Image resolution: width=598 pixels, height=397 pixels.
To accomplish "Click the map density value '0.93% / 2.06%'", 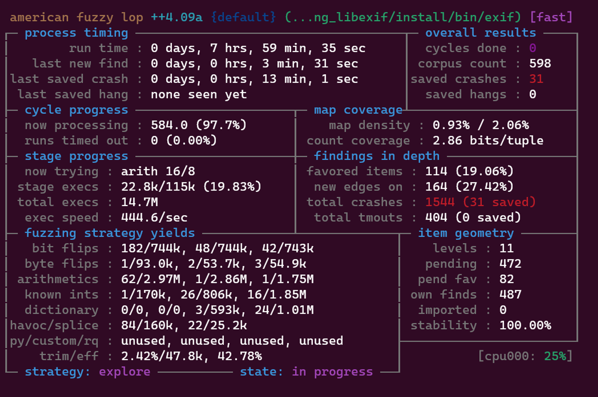I will point(481,125).
